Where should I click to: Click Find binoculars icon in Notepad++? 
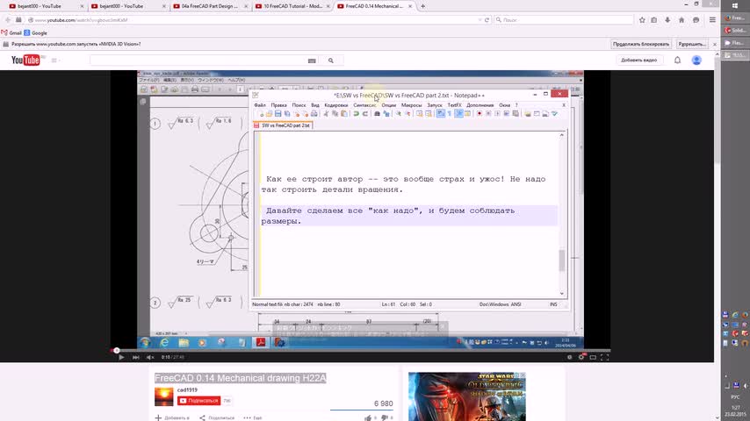tap(377, 114)
